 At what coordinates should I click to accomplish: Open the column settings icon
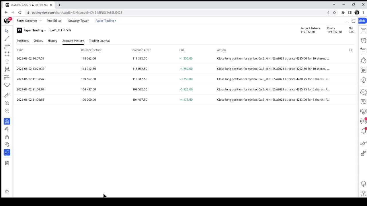pos(351,50)
